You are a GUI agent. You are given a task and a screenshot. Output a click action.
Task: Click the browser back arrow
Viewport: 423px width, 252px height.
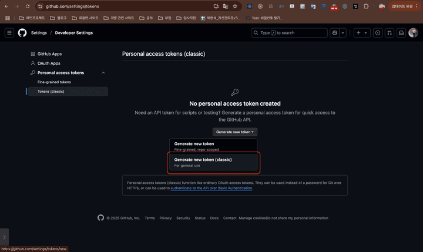point(6,6)
